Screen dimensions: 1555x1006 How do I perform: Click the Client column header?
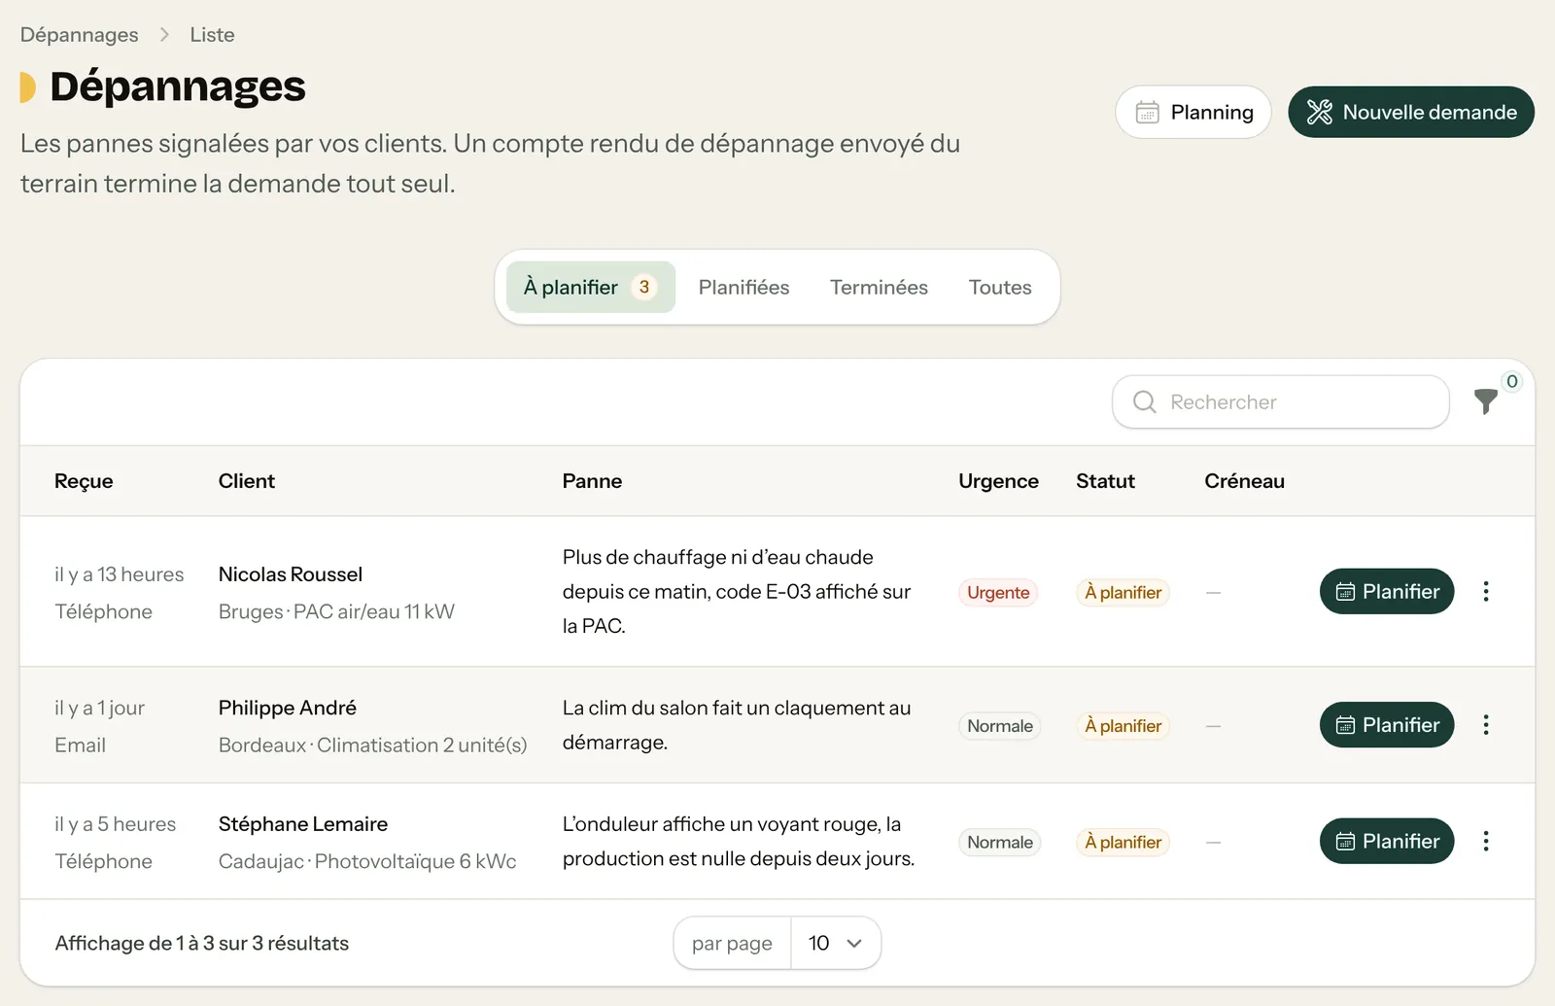coord(247,481)
